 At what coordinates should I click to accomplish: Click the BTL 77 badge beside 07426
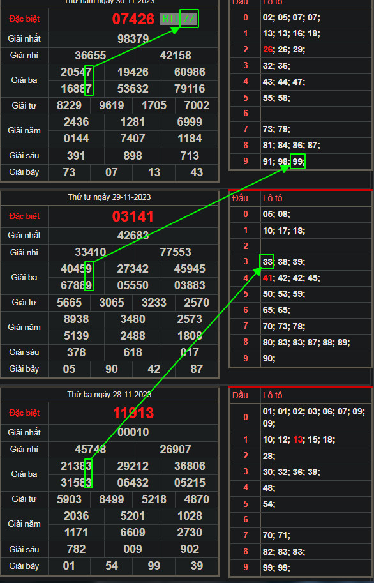tap(179, 19)
